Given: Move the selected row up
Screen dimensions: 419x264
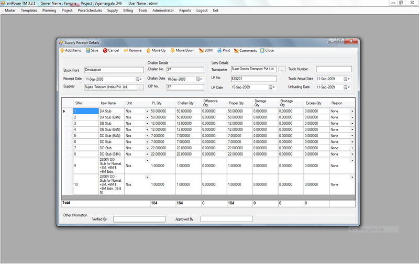Looking at the screenshot, I should click(156, 51).
